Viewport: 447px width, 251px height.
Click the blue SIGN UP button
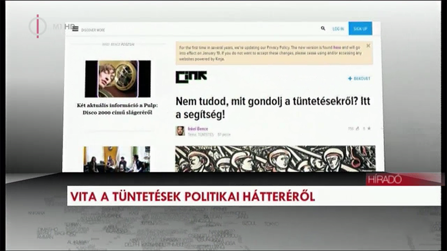click(360, 28)
